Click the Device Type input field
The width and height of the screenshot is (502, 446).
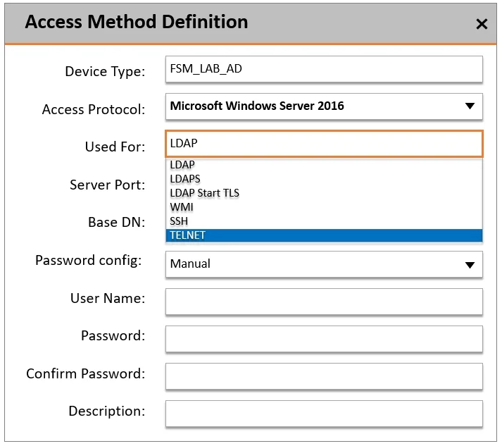point(324,69)
